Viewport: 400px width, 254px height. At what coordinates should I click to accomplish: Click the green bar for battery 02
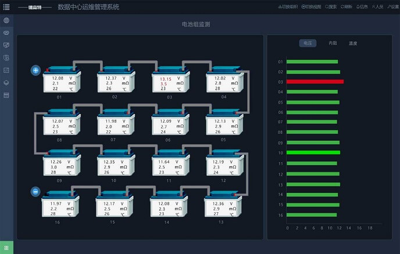coord(313,72)
